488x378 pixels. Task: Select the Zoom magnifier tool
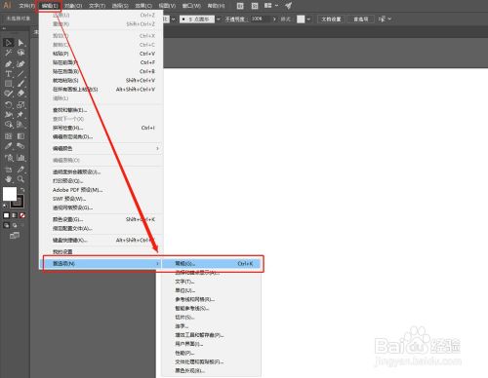[x=20, y=179]
